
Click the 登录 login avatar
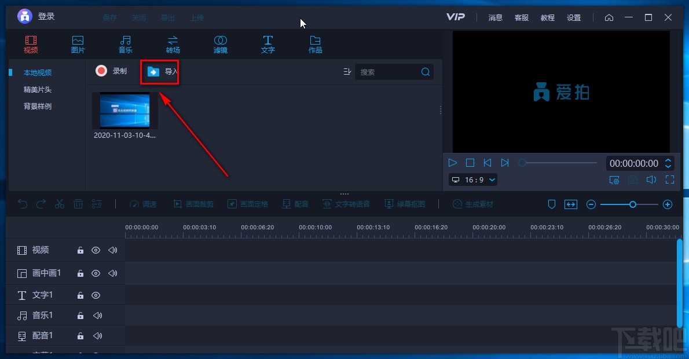(x=24, y=16)
